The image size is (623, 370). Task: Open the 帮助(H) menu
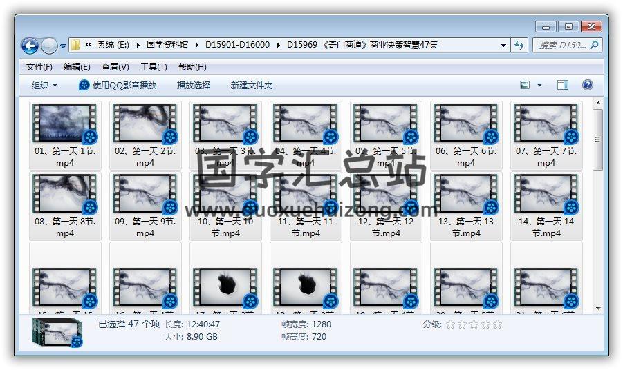click(192, 67)
